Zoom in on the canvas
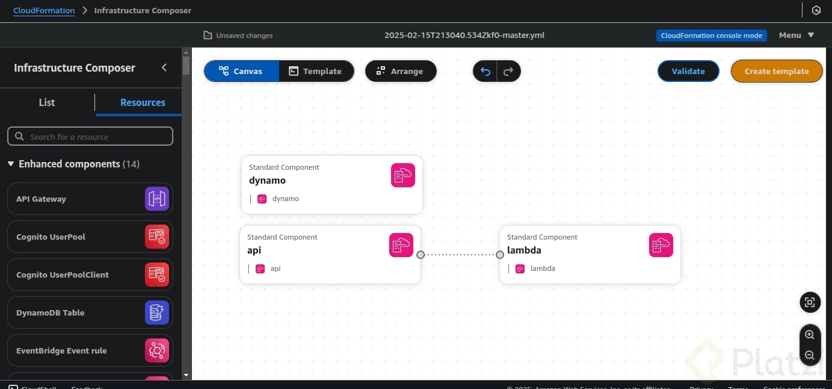This screenshot has width=832, height=389. click(810, 335)
